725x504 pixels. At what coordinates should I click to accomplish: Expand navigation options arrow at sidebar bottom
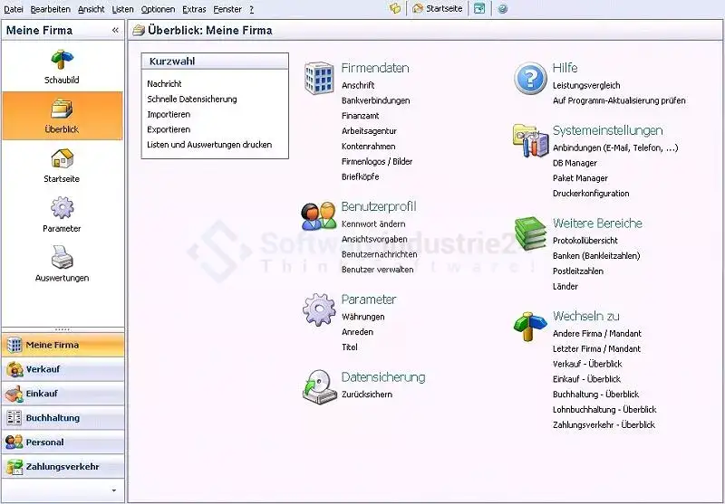pos(113,490)
